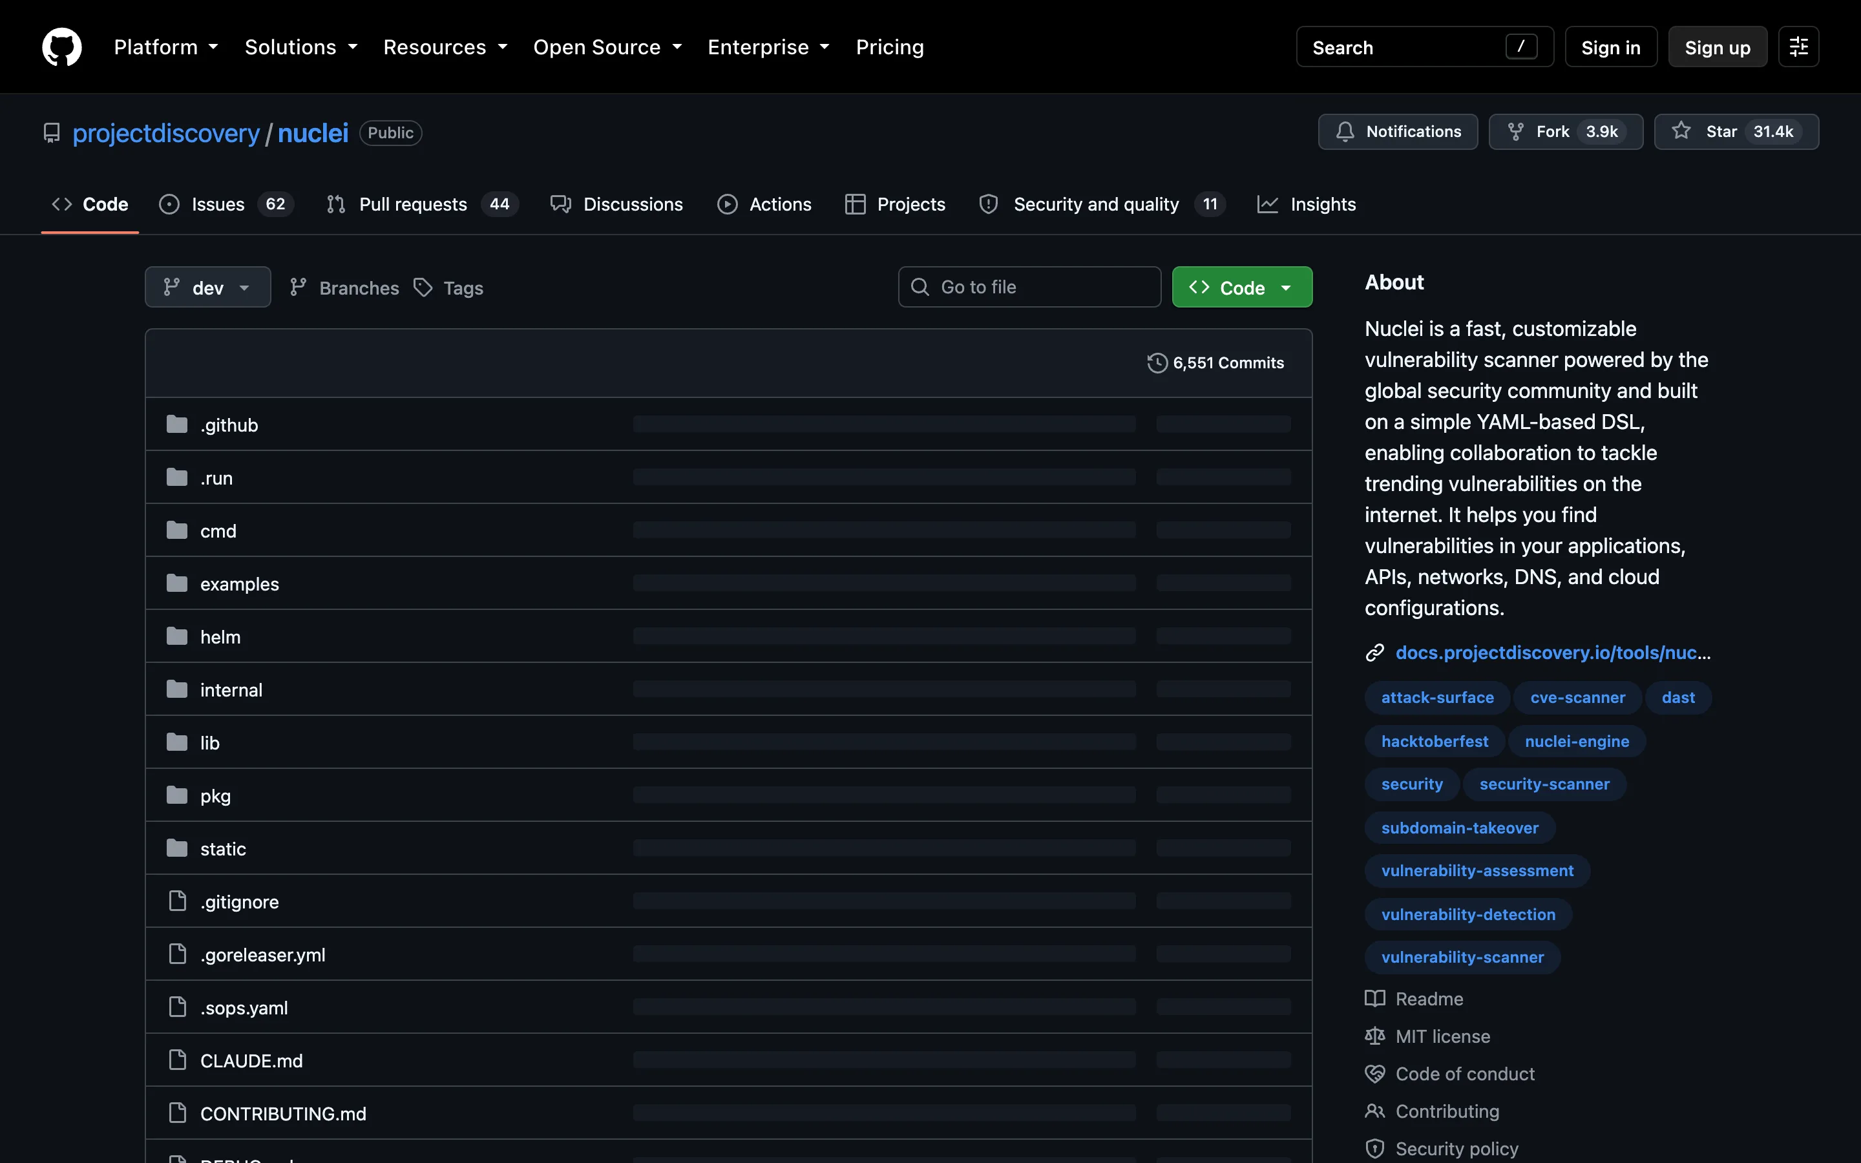The width and height of the screenshot is (1861, 1163).
Task: Open the examples folder
Action: click(x=239, y=584)
